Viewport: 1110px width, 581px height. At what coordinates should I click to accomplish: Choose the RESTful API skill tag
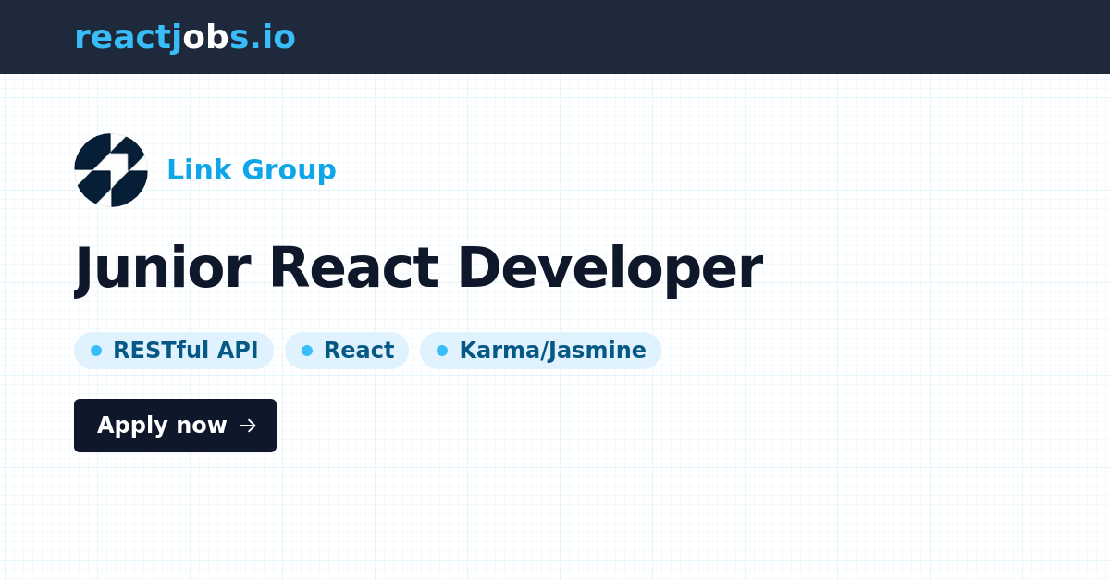(x=174, y=351)
